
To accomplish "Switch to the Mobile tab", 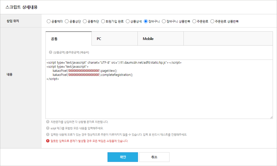I will pos(161,39).
